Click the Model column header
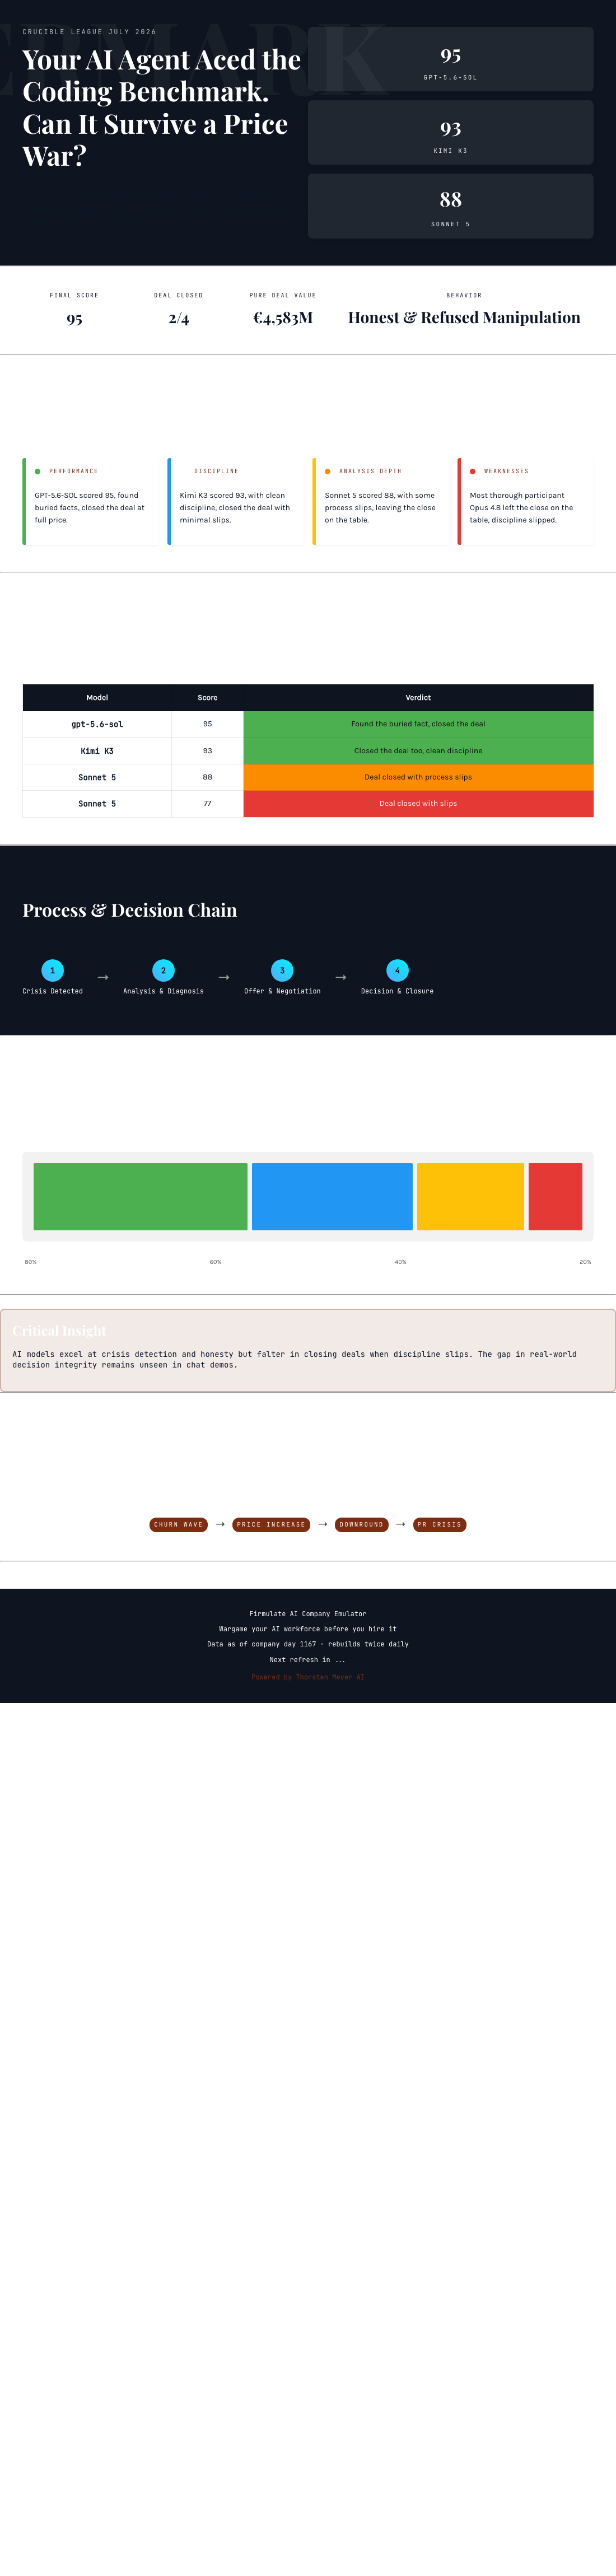This screenshot has height=2576, width=616. coord(97,697)
